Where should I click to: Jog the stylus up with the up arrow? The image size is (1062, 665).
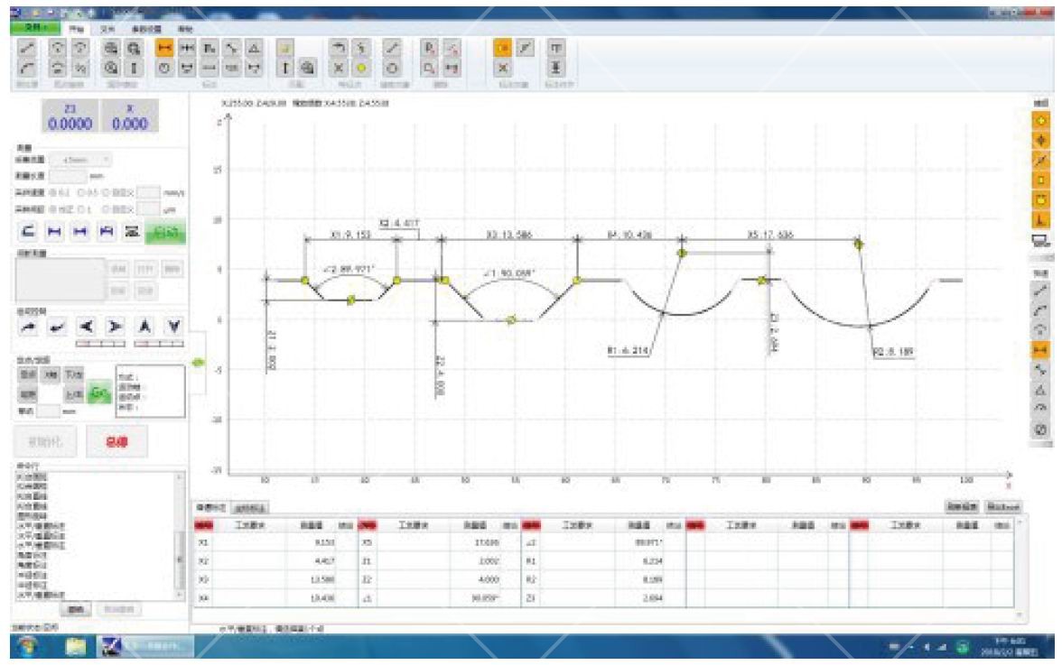(x=144, y=327)
